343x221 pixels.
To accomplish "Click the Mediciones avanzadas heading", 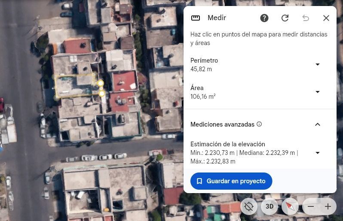I will point(223,124).
